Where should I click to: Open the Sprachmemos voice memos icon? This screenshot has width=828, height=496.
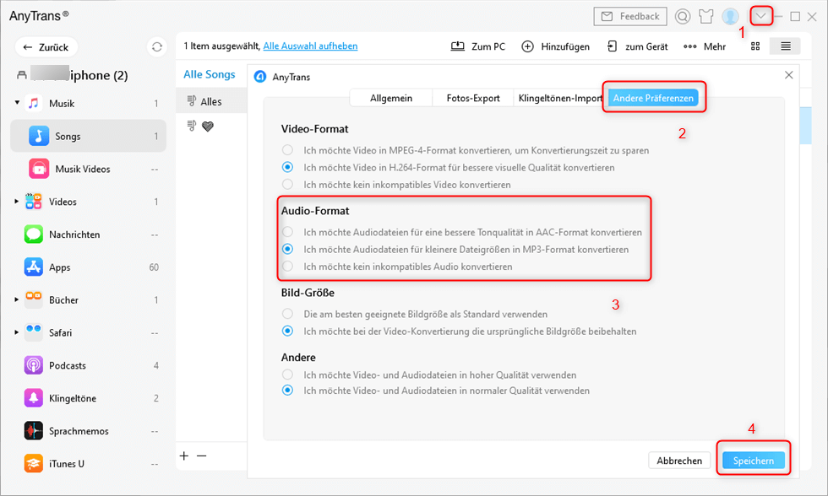[33, 431]
